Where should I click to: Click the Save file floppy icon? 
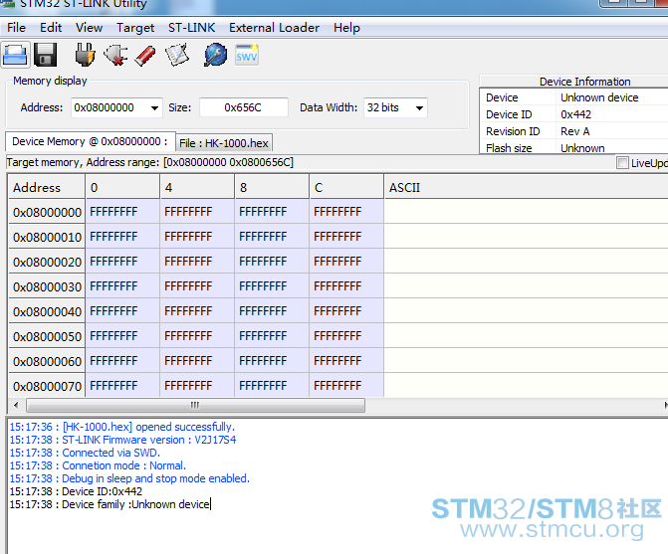tap(45, 55)
